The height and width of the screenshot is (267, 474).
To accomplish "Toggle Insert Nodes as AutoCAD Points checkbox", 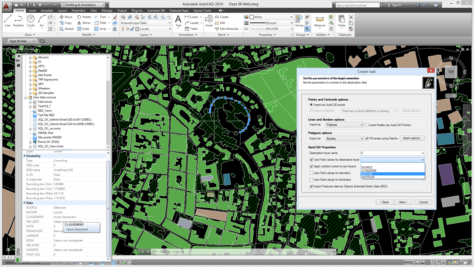I will coord(367,125).
